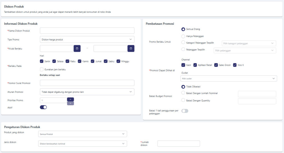Open the Jenis diskon dropdown
Screen dimensions: 284x153
pos(82,144)
